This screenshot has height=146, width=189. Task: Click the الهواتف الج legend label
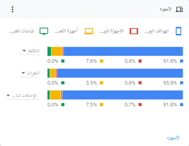[157, 31]
